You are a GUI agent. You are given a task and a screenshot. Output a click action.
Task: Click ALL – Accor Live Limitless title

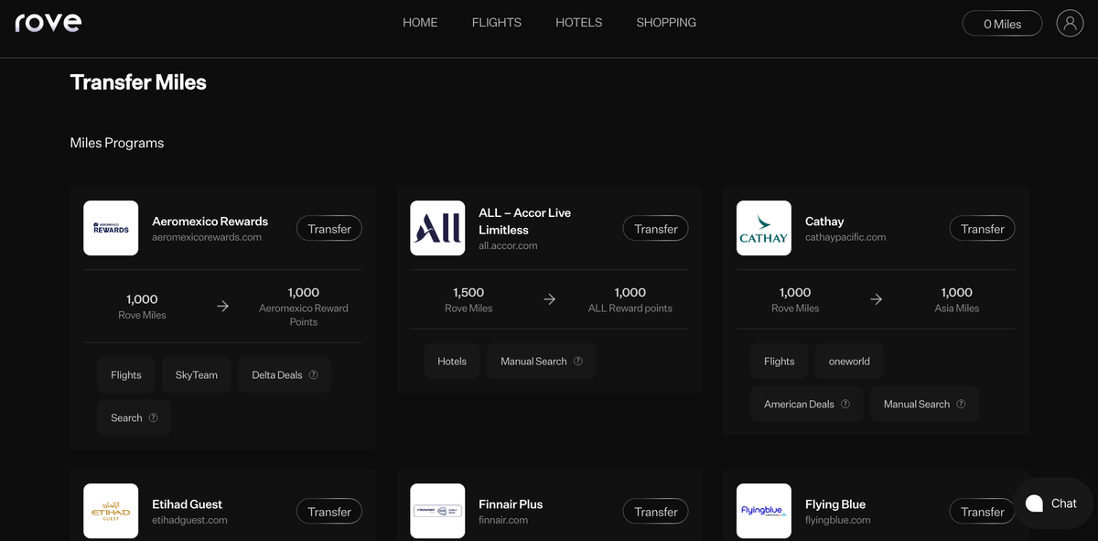(525, 222)
